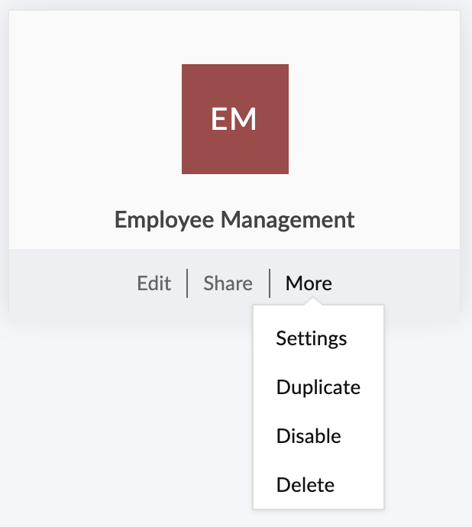Turn off the app via Disable
Screen dimensions: 472x527
pyautogui.click(x=309, y=436)
